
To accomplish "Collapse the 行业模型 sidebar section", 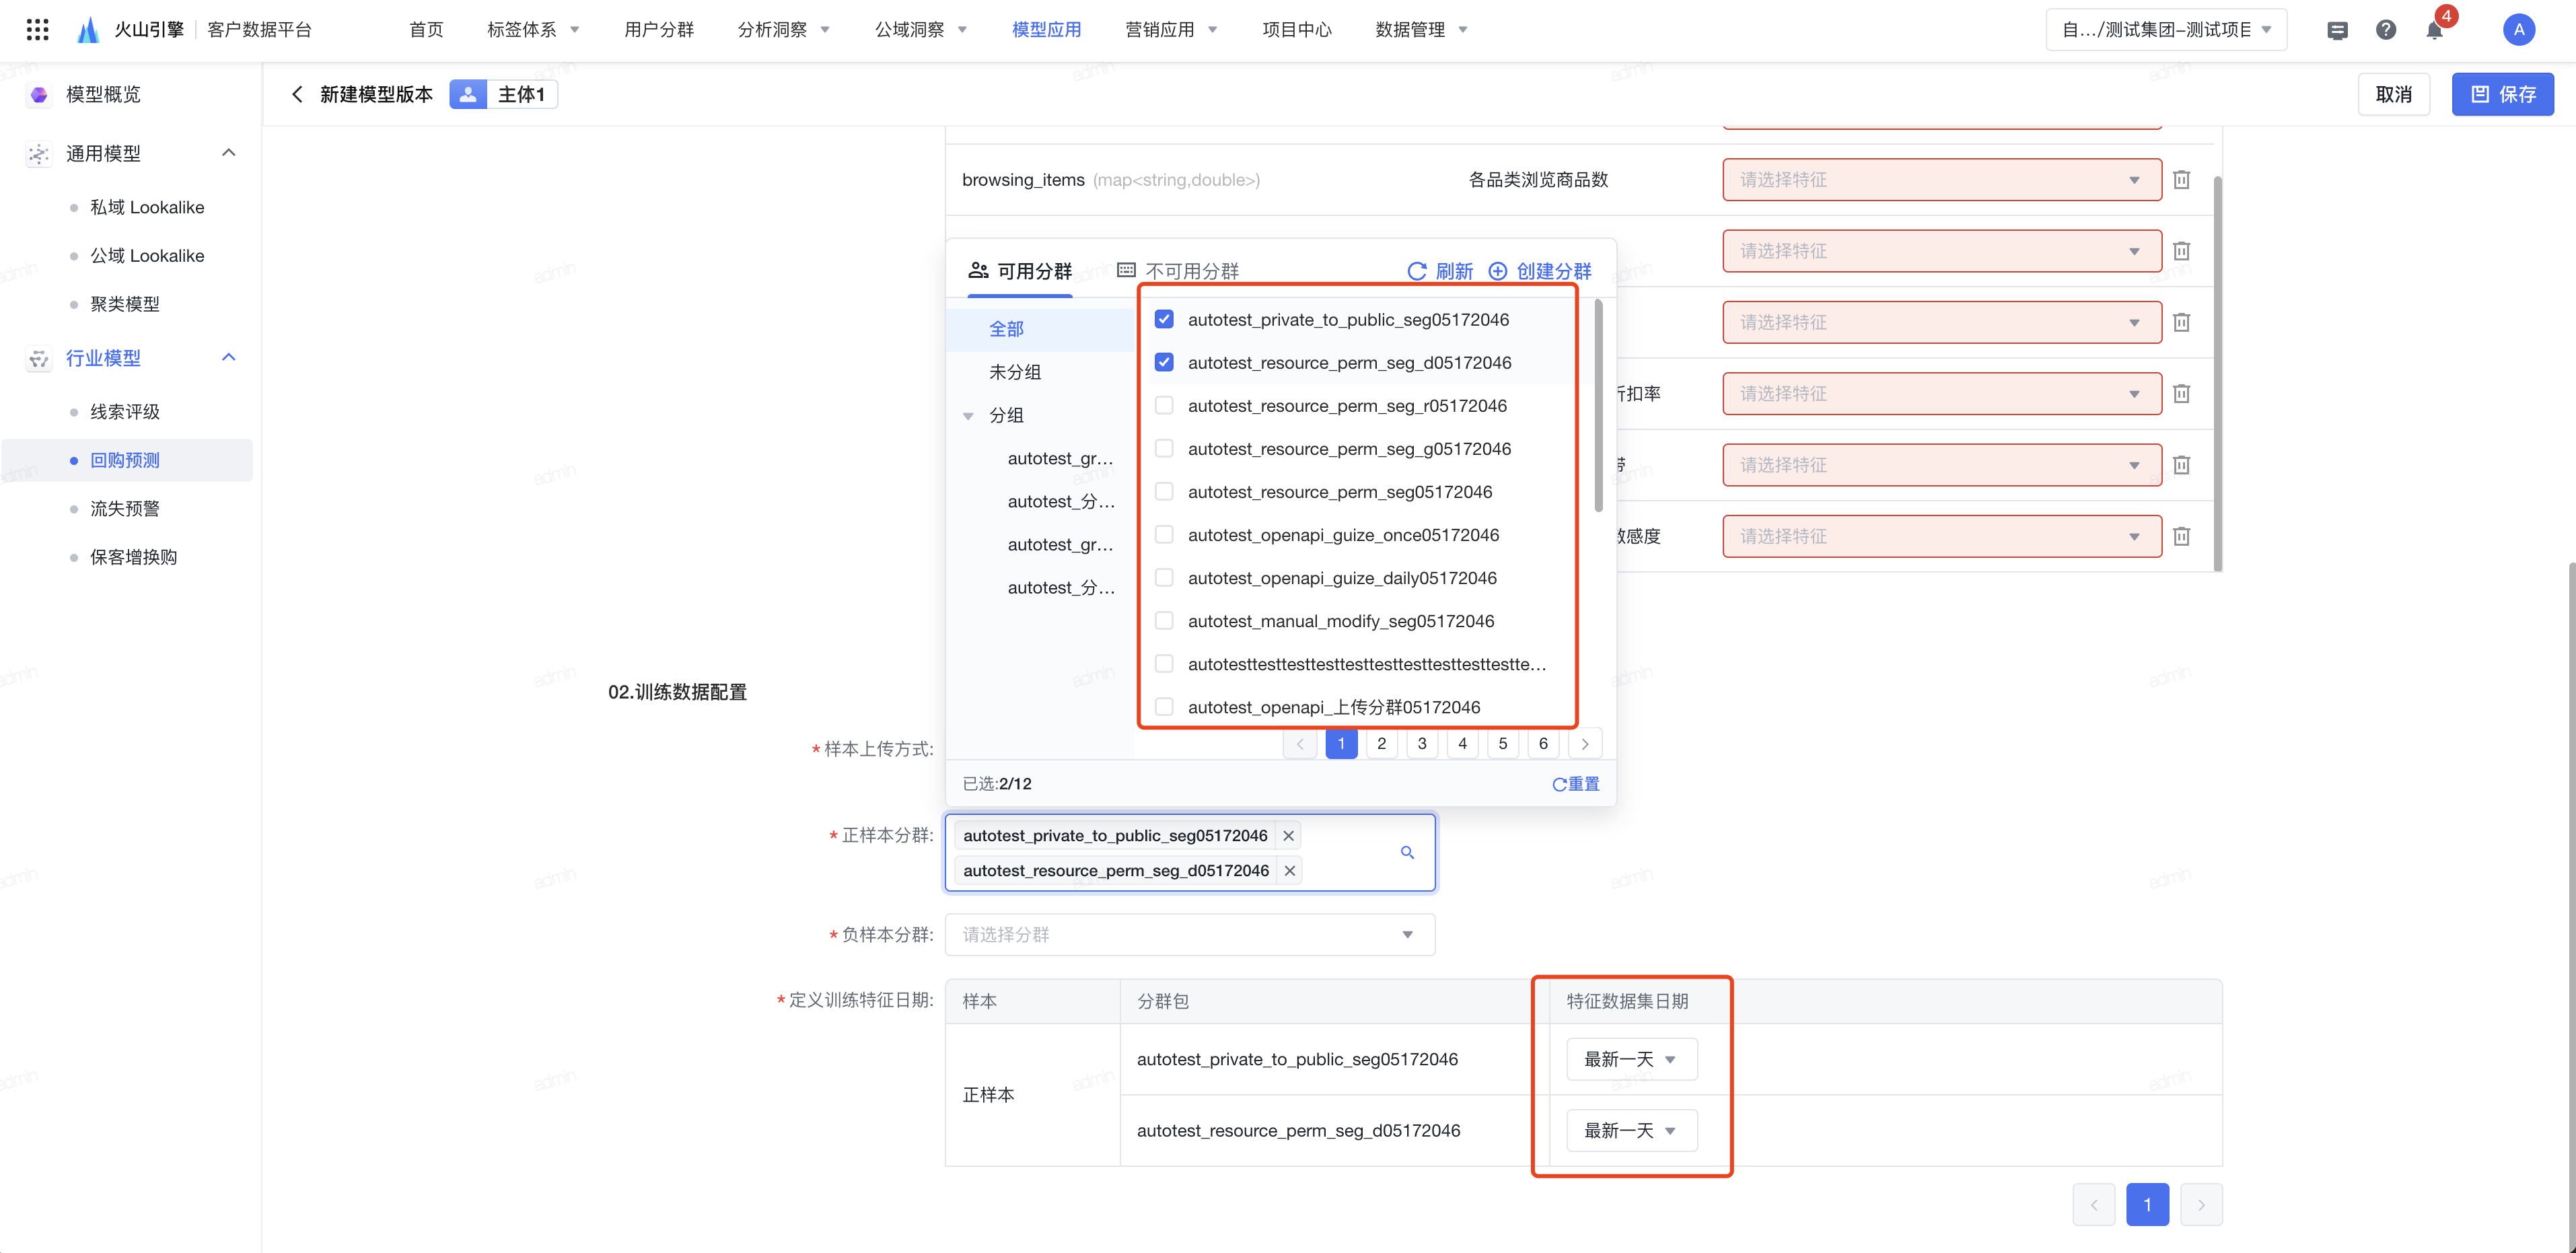I will click(x=229, y=358).
